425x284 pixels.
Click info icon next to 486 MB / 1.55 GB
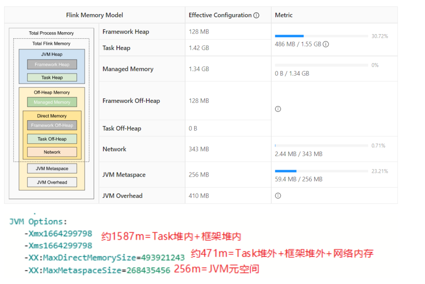pyautogui.click(x=326, y=45)
